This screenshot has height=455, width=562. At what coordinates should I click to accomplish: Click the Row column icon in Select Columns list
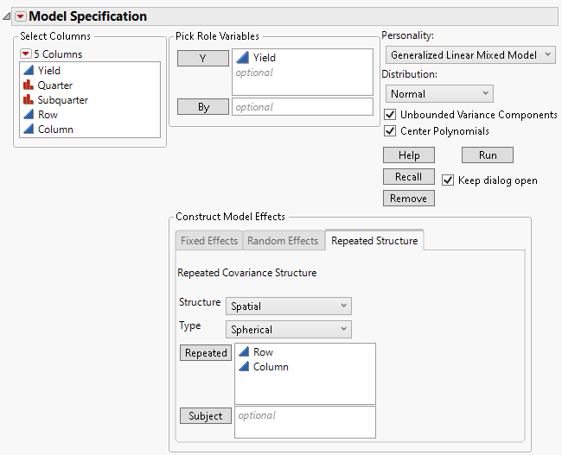[x=29, y=115]
